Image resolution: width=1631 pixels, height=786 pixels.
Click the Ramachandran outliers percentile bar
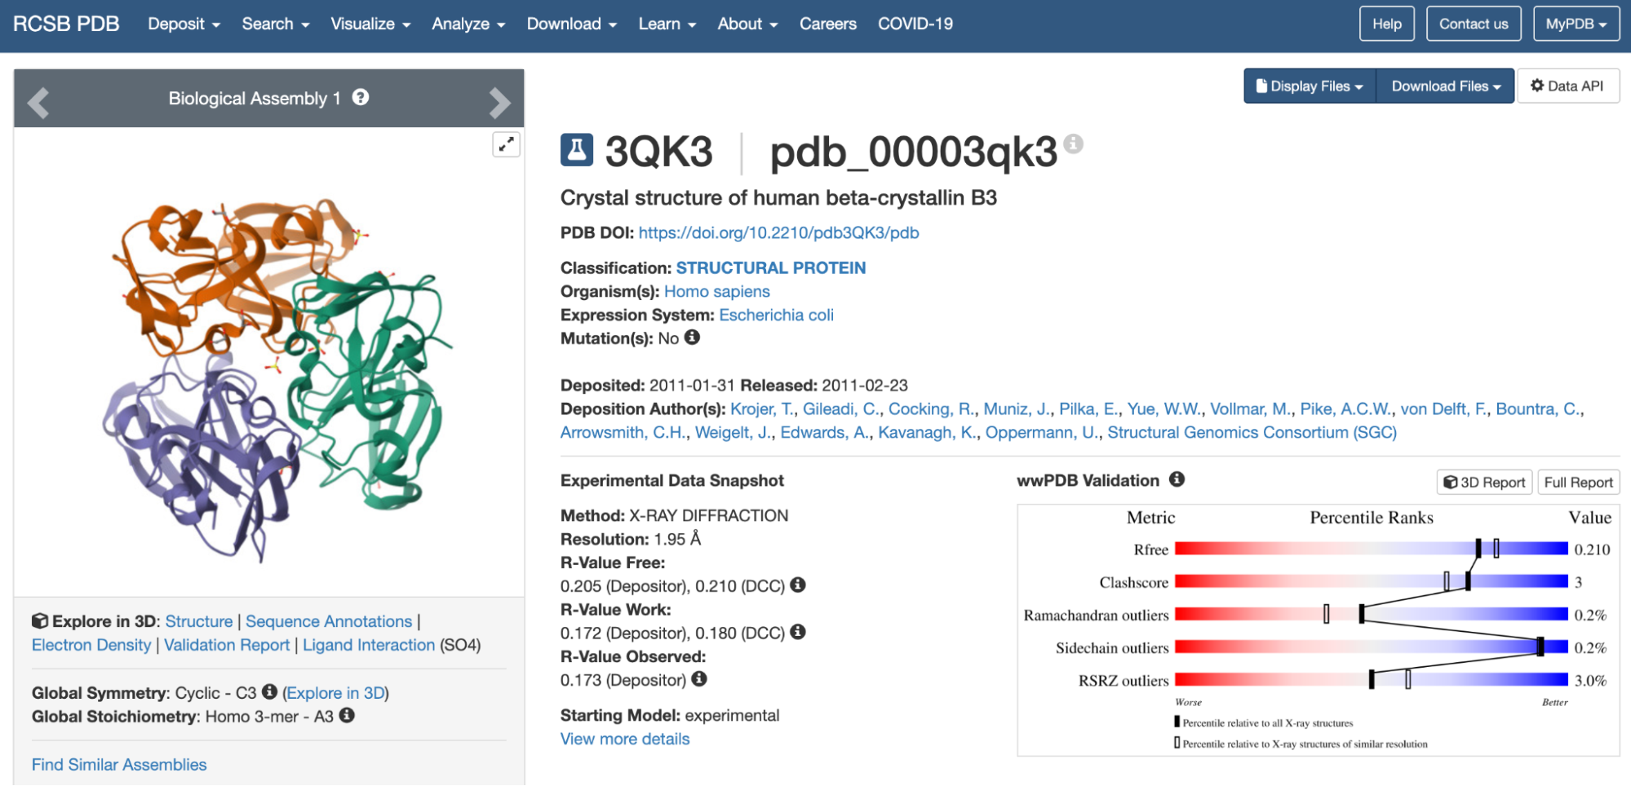pyautogui.click(x=1372, y=614)
